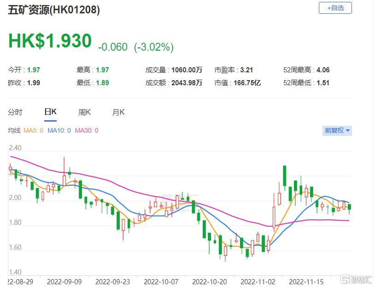375x287 pixels.
Task: Click the 最高 1.97 value
Action: click(x=102, y=70)
